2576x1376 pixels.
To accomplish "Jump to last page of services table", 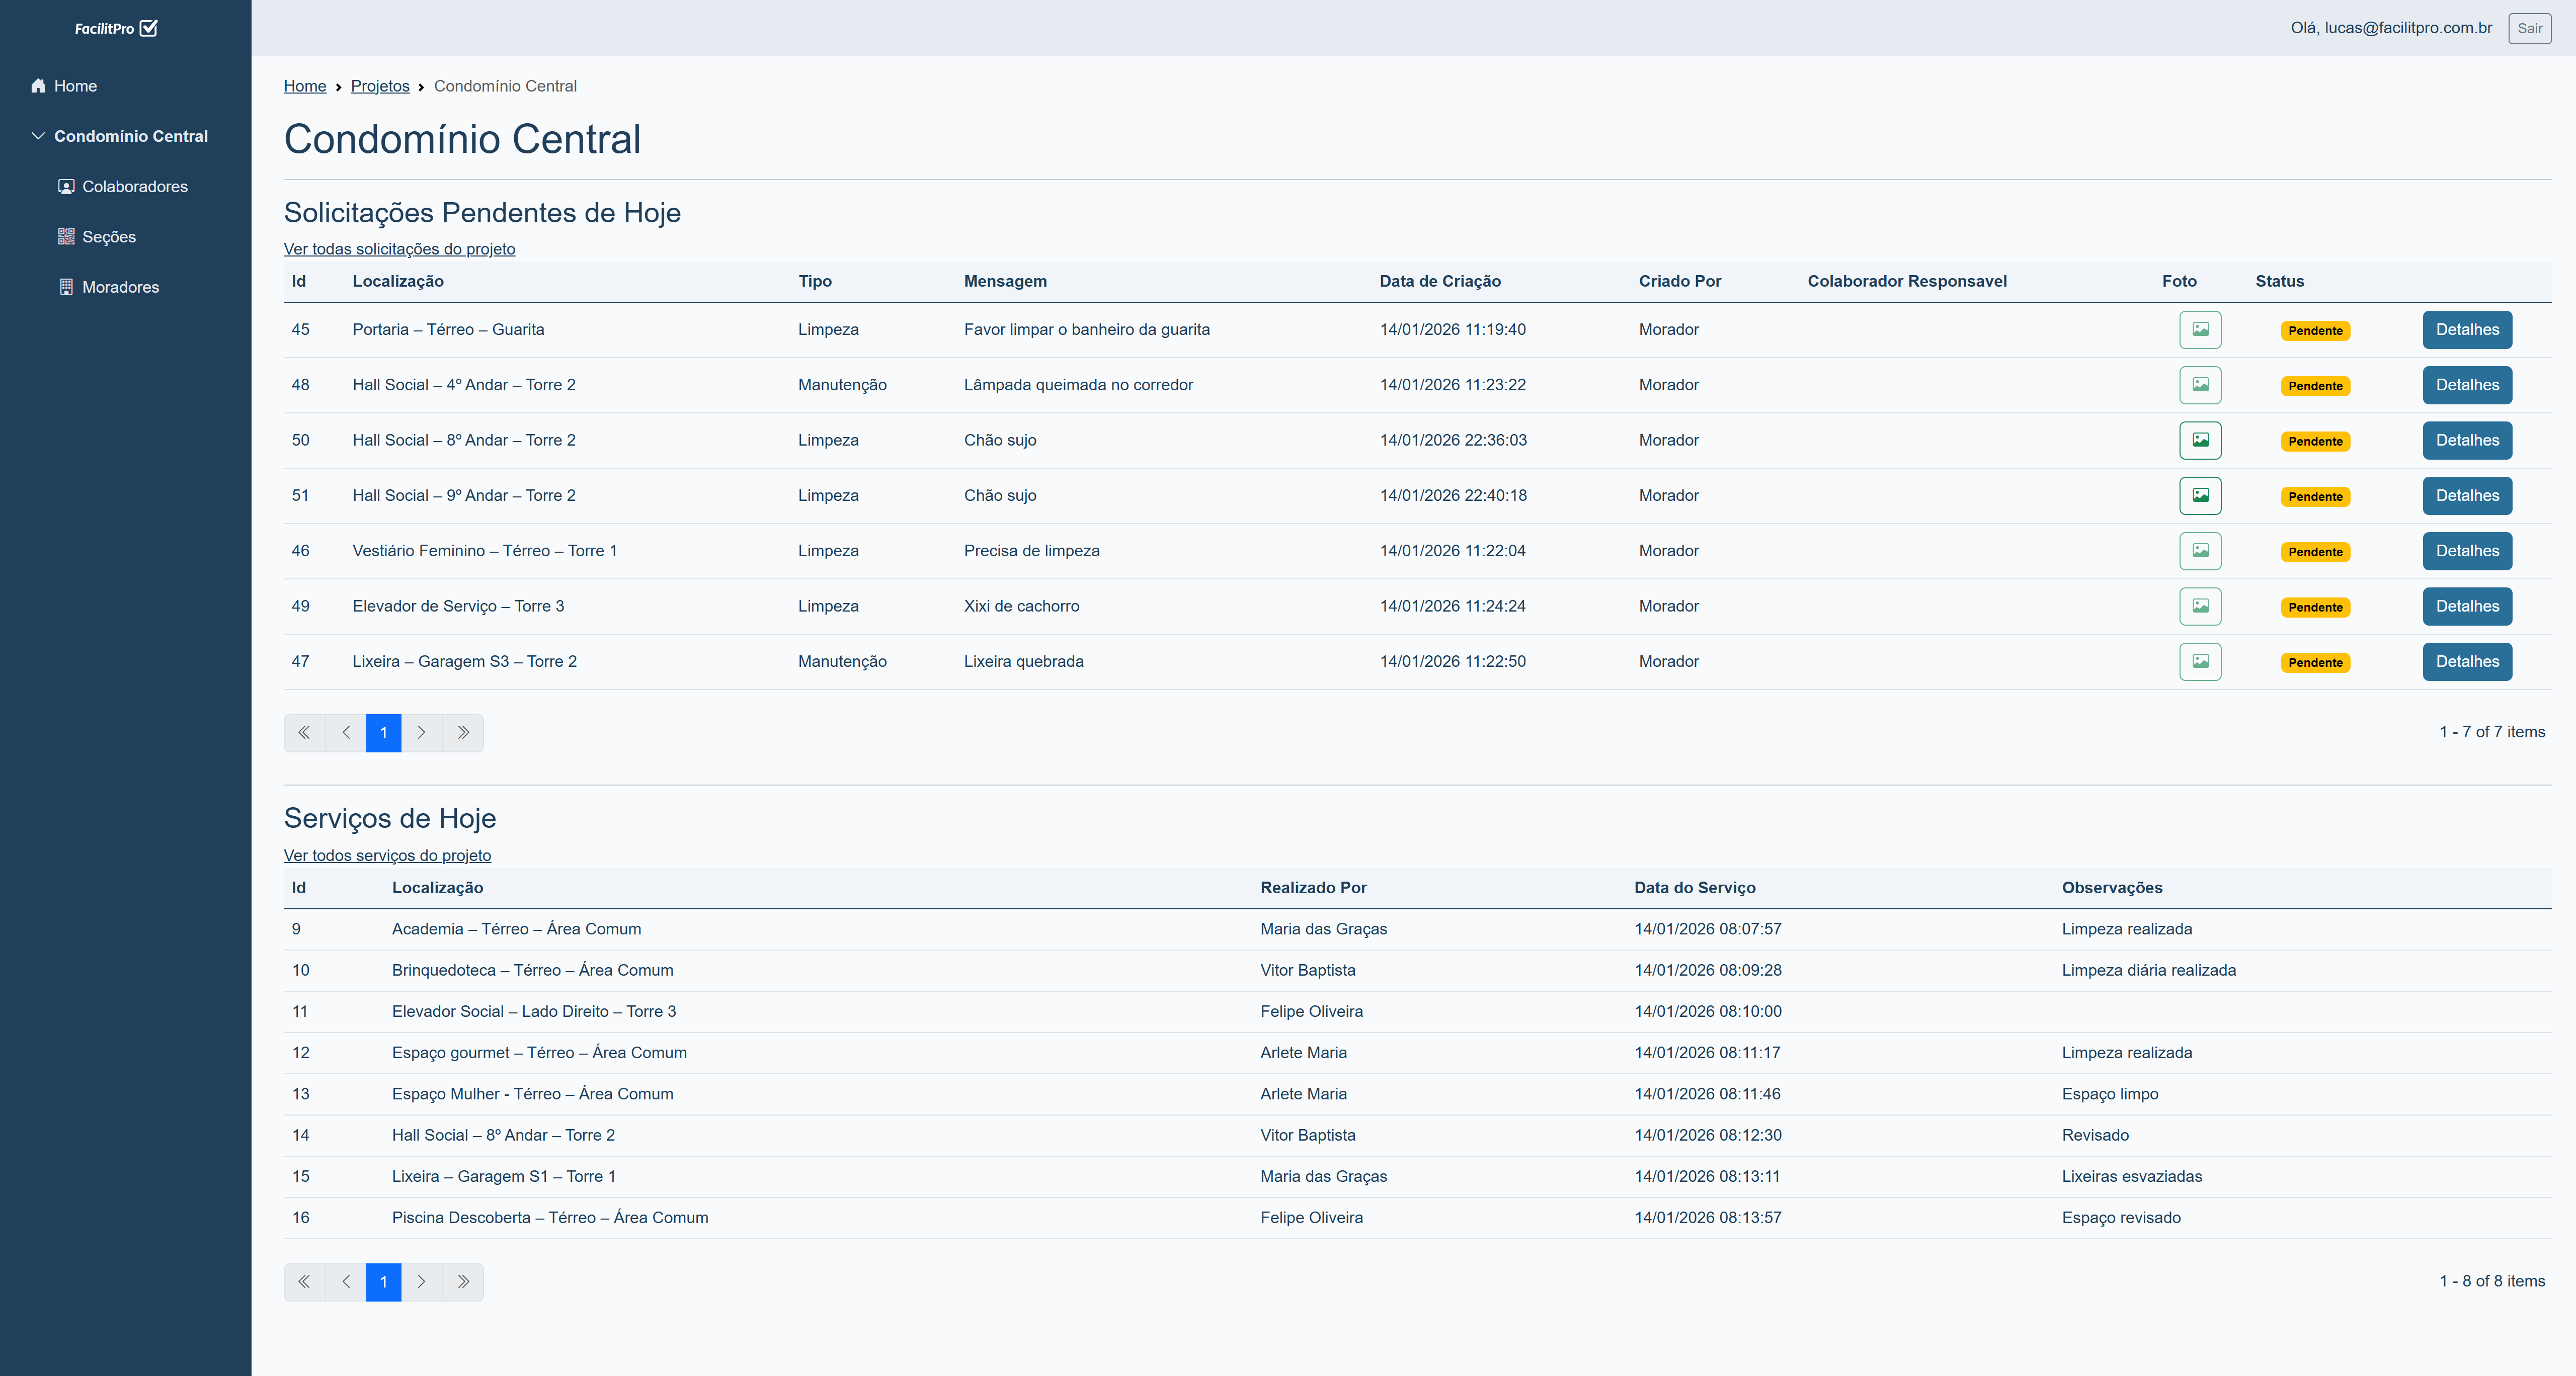I will [463, 1282].
